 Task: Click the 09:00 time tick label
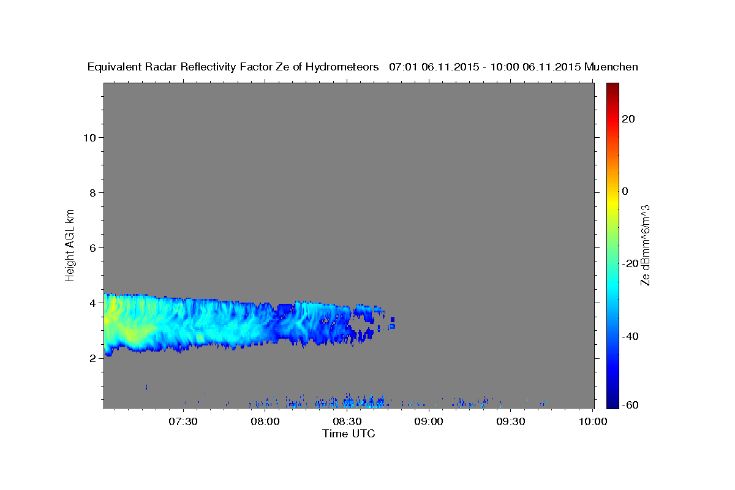pyautogui.click(x=429, y=422)
